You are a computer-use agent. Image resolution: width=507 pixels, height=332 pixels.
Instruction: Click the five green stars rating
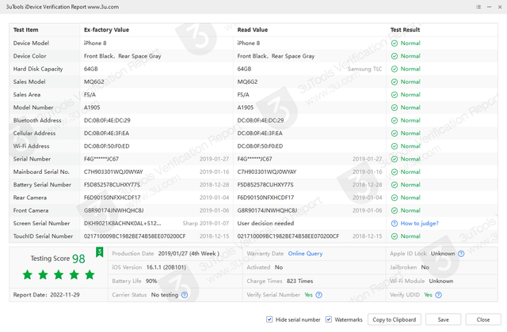click(59, 275)
